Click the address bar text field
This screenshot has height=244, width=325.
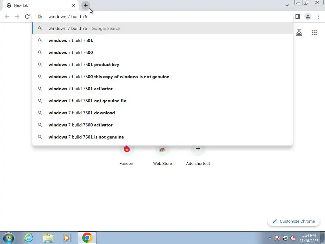(162, 17)
